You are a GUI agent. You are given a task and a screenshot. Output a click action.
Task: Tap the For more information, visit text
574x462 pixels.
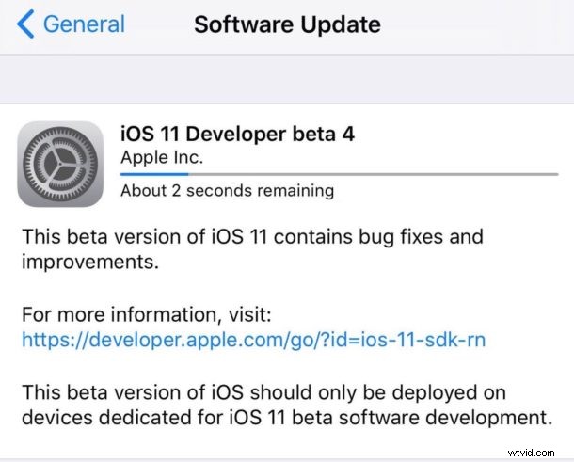147,314
